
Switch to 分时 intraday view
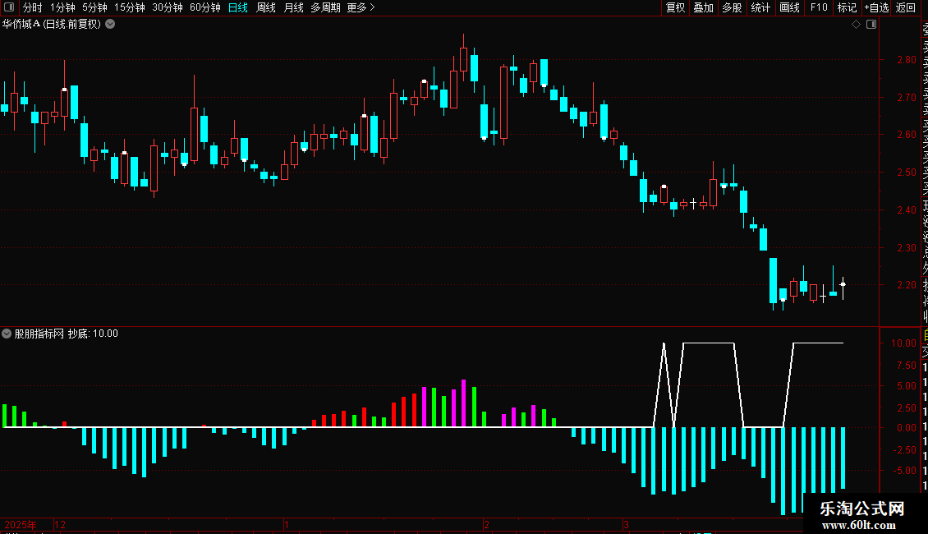click(x=33, y=7)
